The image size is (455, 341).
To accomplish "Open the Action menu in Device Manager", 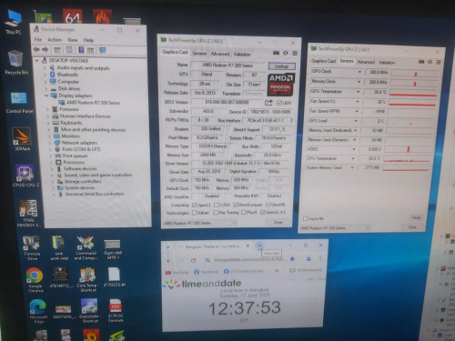I will pos(55,40).
